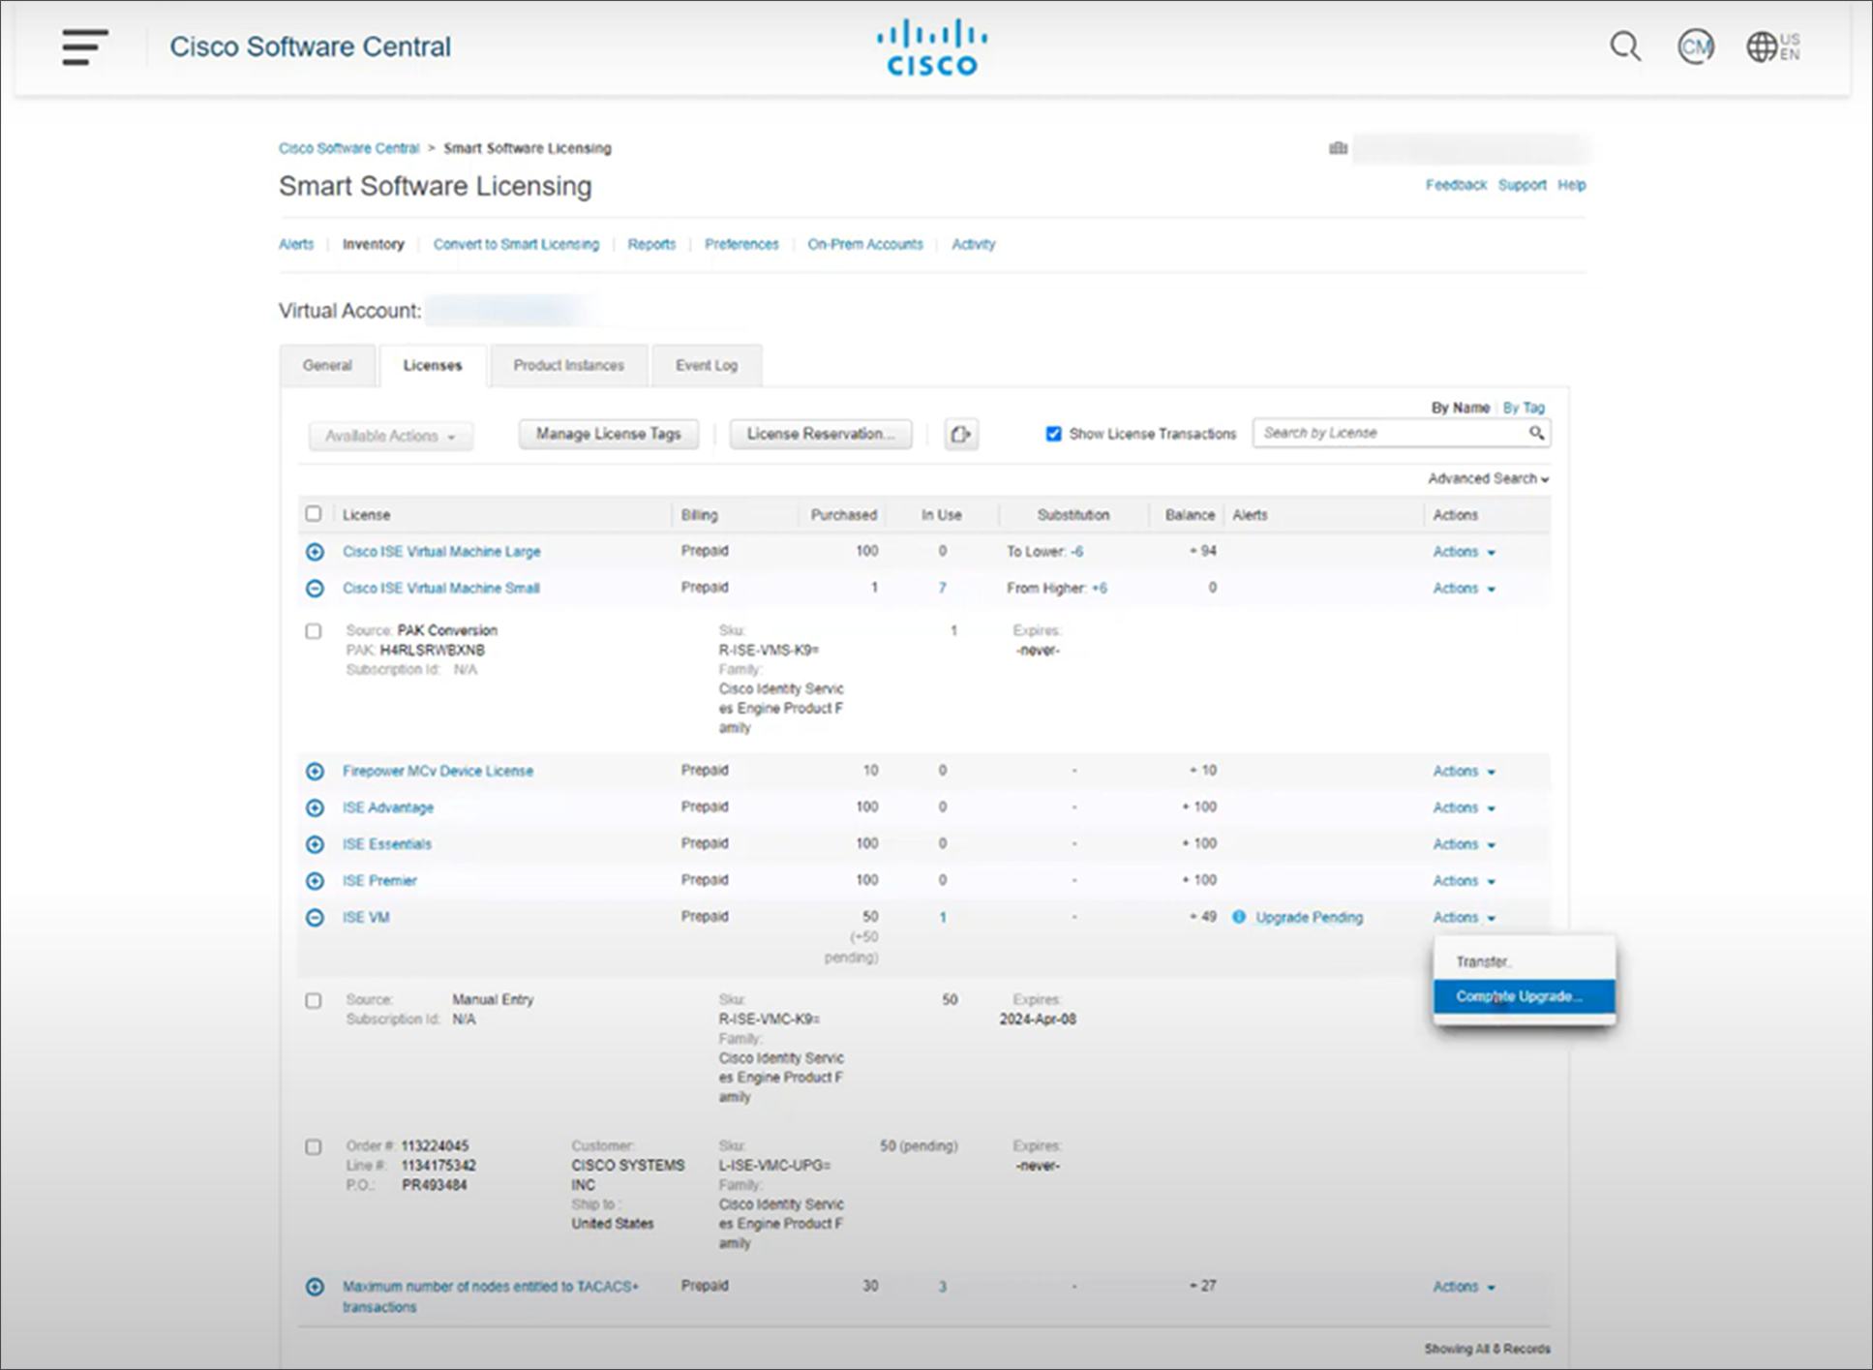This screenshot has width=1873, height=1370.
Task: Open the CM user profile icon
Action: coord(1696,46)
